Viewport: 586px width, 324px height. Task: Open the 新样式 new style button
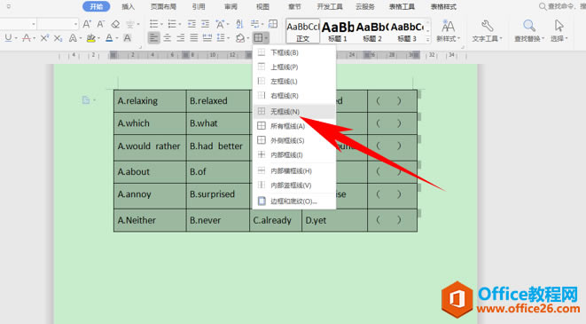tap(448, 31)
